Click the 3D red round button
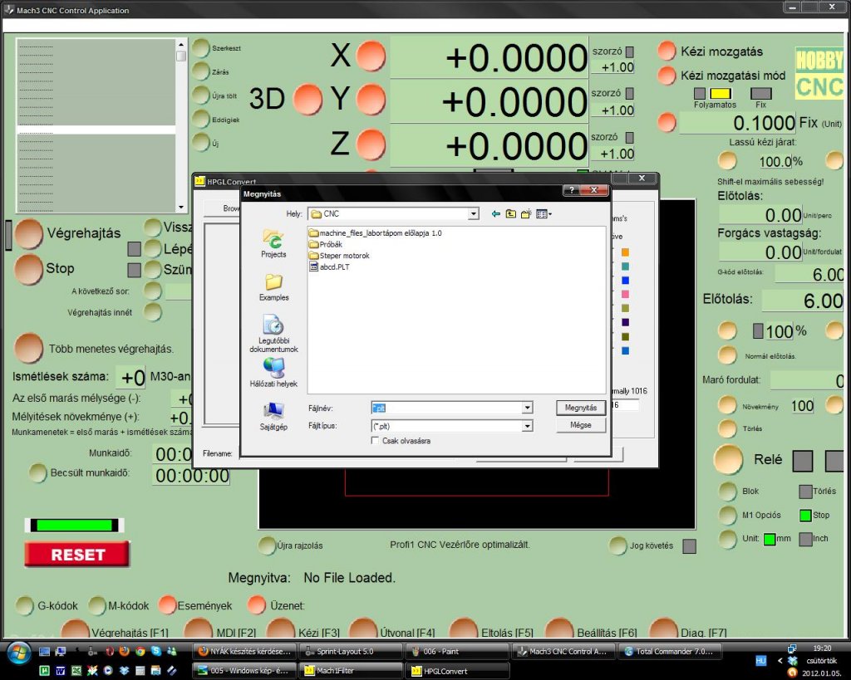 pyautogui.click(x=307, y=100)
